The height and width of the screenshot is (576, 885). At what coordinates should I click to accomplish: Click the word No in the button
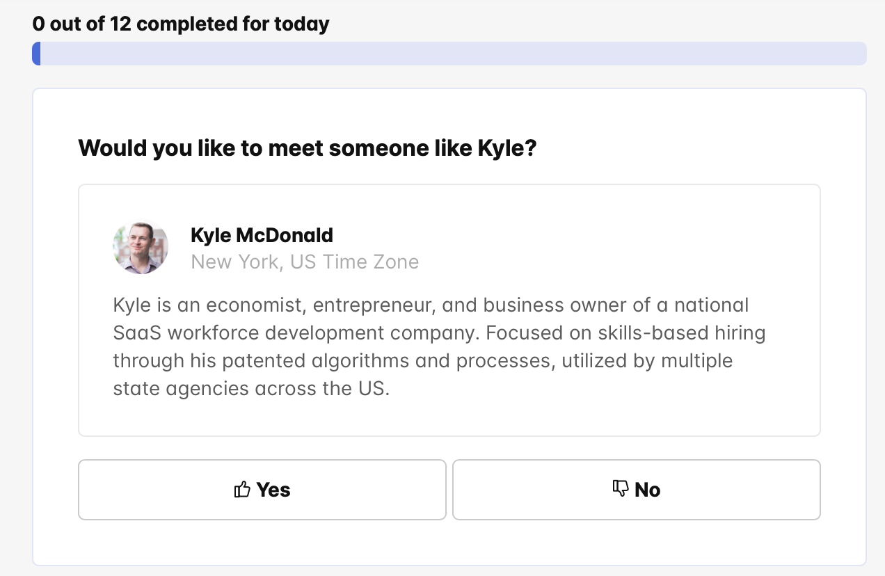pos(647,490)
